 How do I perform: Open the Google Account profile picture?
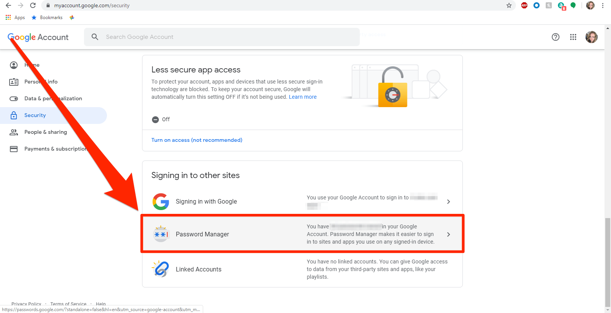click(x=592, y=37)
